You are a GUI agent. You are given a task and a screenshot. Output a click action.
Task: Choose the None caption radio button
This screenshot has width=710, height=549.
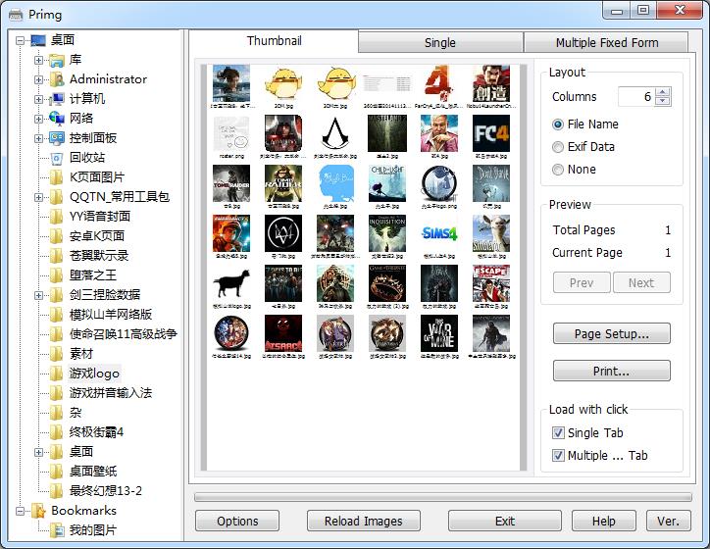(x=558, y=170)
